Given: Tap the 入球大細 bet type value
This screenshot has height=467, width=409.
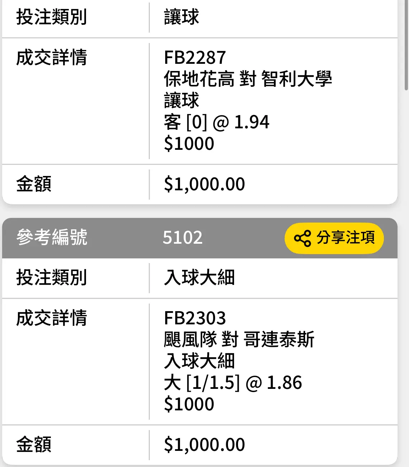Looking at the screenshot, I should pyautogui.click(x=199, y=277).
